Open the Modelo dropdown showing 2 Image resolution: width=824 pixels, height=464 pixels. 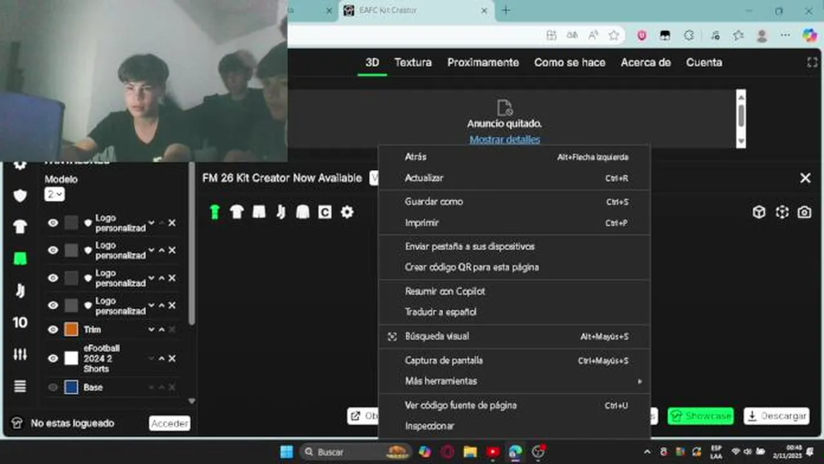(x=54, y=194)
